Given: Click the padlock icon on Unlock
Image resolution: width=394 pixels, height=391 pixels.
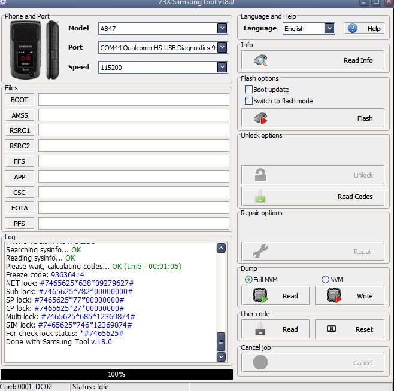Looking at the screenshot, I should pos(260,175).
